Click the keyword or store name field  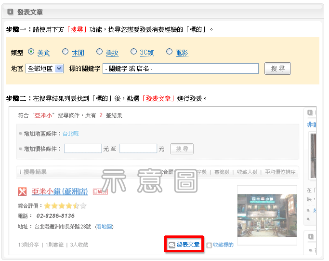click(181, 69)
